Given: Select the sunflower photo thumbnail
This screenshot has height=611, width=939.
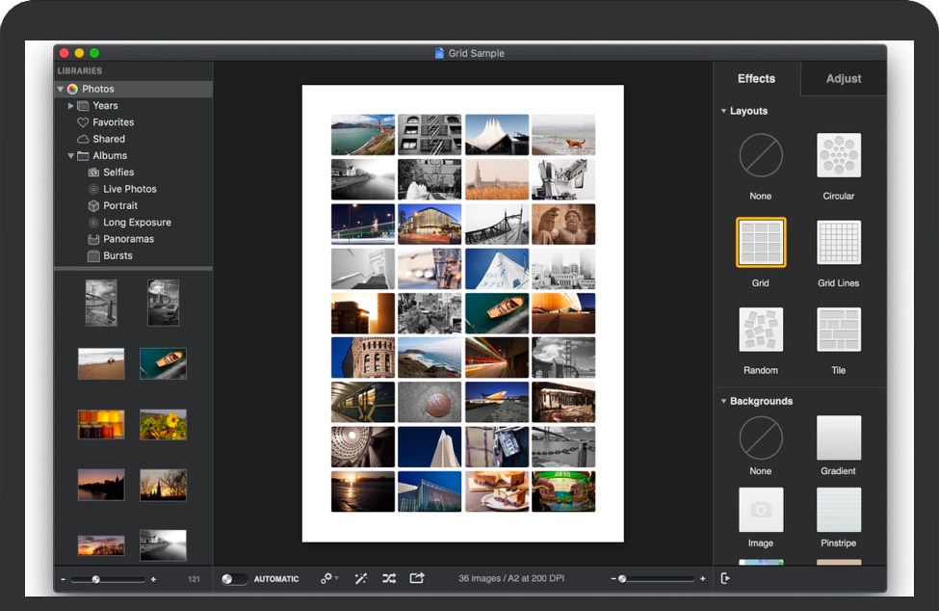Looking at the screenshot, I should (x=163, y=424).
